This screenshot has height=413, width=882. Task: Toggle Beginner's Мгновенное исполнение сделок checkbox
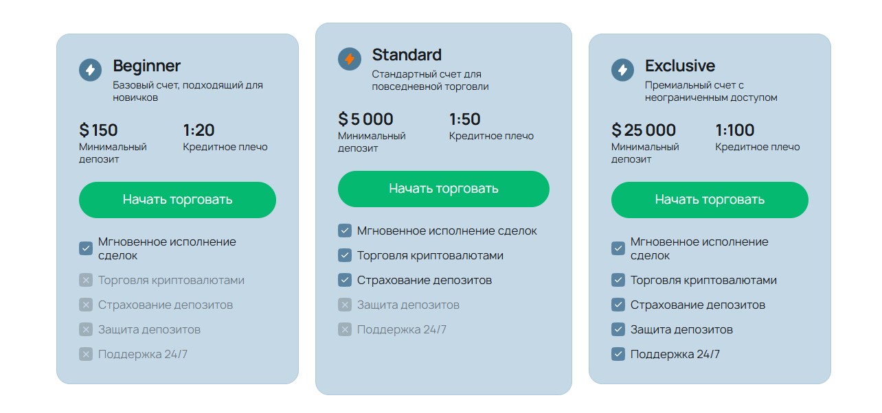(86, 248)
